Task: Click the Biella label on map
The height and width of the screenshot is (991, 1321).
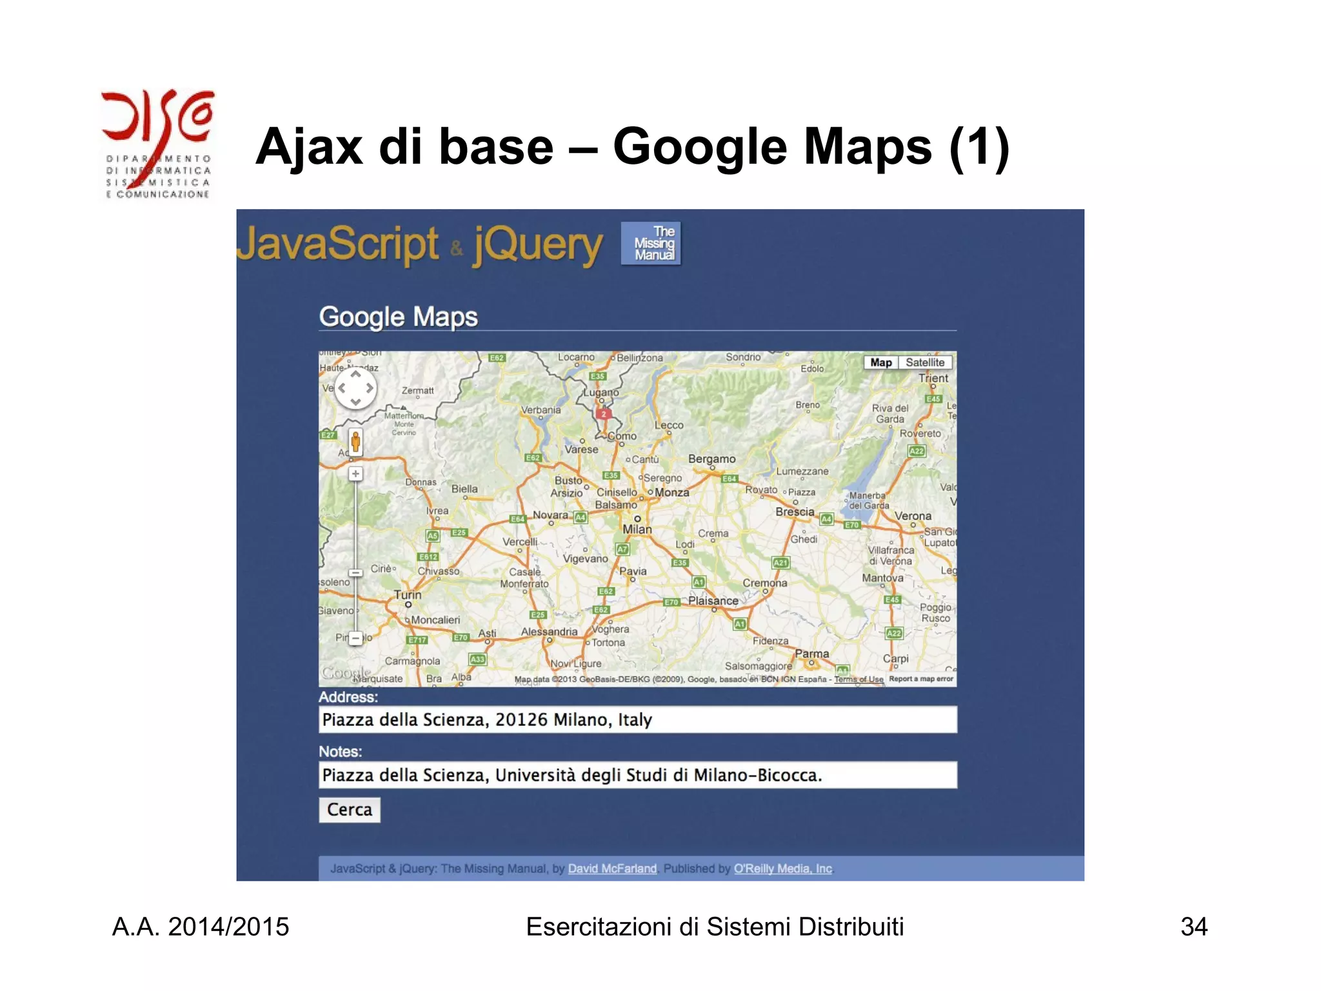Action: (x=464, y=489)
